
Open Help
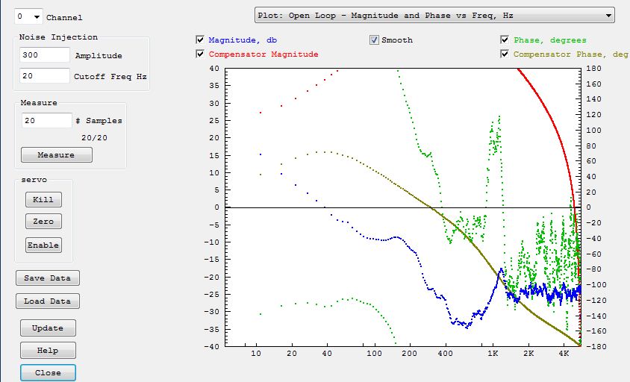(48, 351)
